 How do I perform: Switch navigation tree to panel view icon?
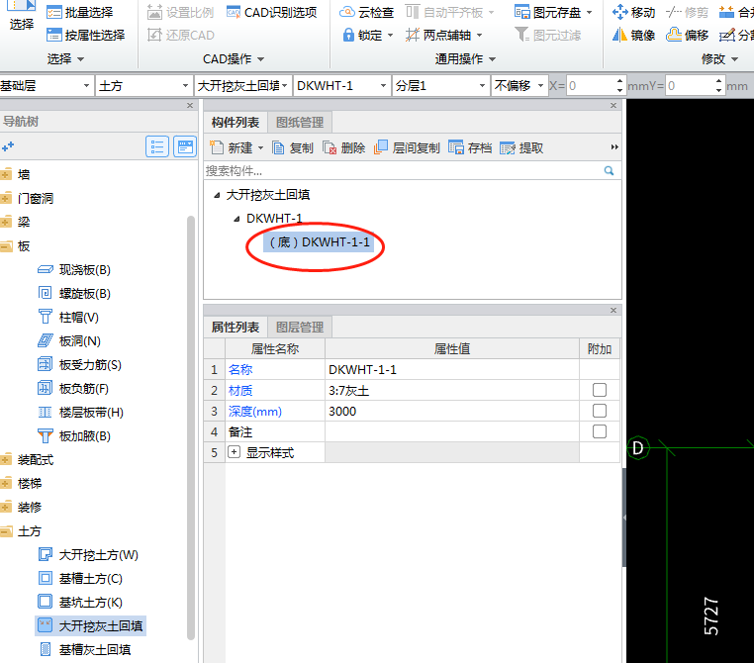[x=185, y=146]
